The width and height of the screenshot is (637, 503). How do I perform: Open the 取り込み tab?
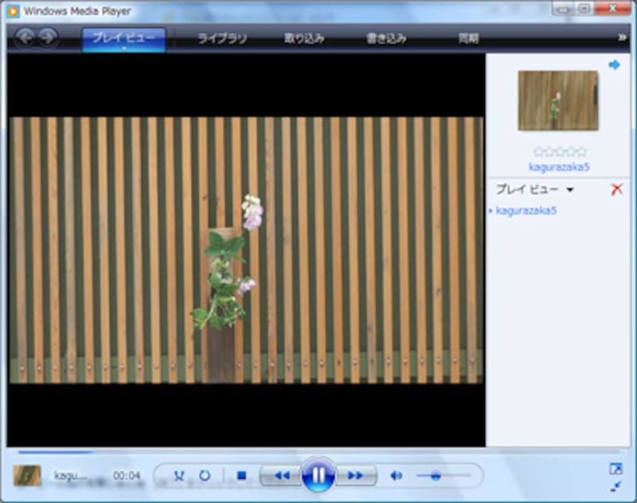pos(304,38)
